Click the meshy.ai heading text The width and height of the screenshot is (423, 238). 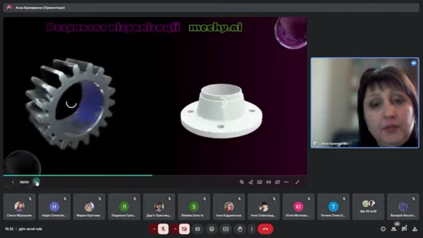pos(215,27)
